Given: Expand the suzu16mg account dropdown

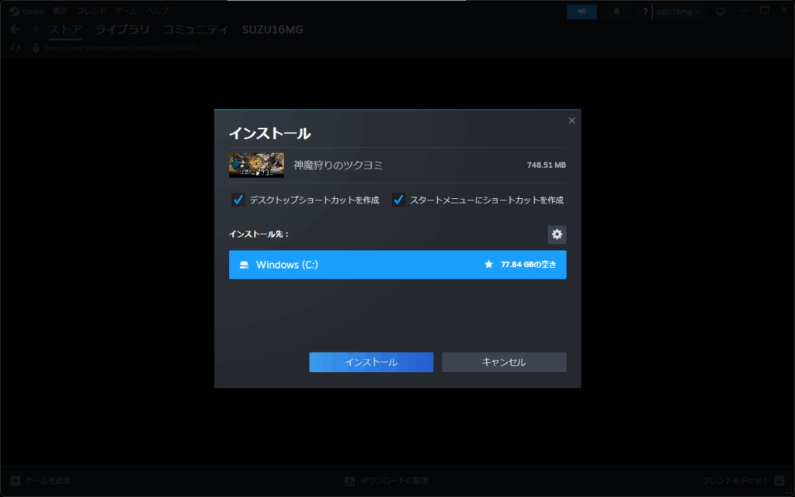Looking at the screenshot, I should click(678, 12).
